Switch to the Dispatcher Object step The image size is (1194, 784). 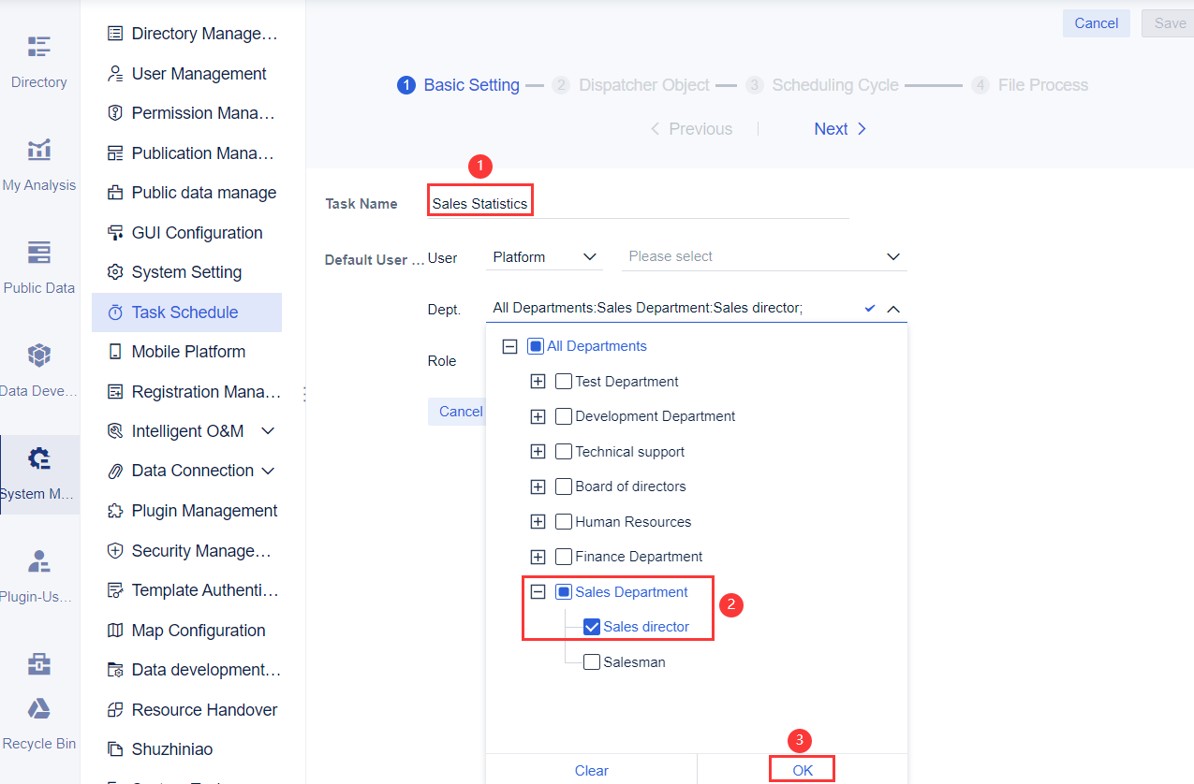pyautogui.click(x=643, y=84)
